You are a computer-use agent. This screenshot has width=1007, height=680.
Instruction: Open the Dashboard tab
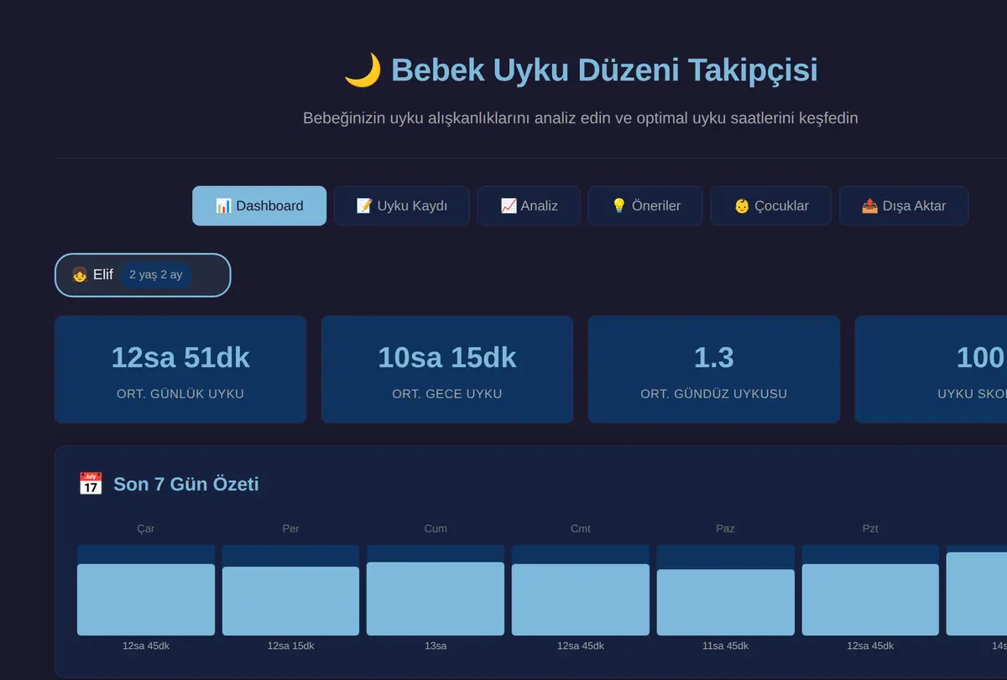259,205
